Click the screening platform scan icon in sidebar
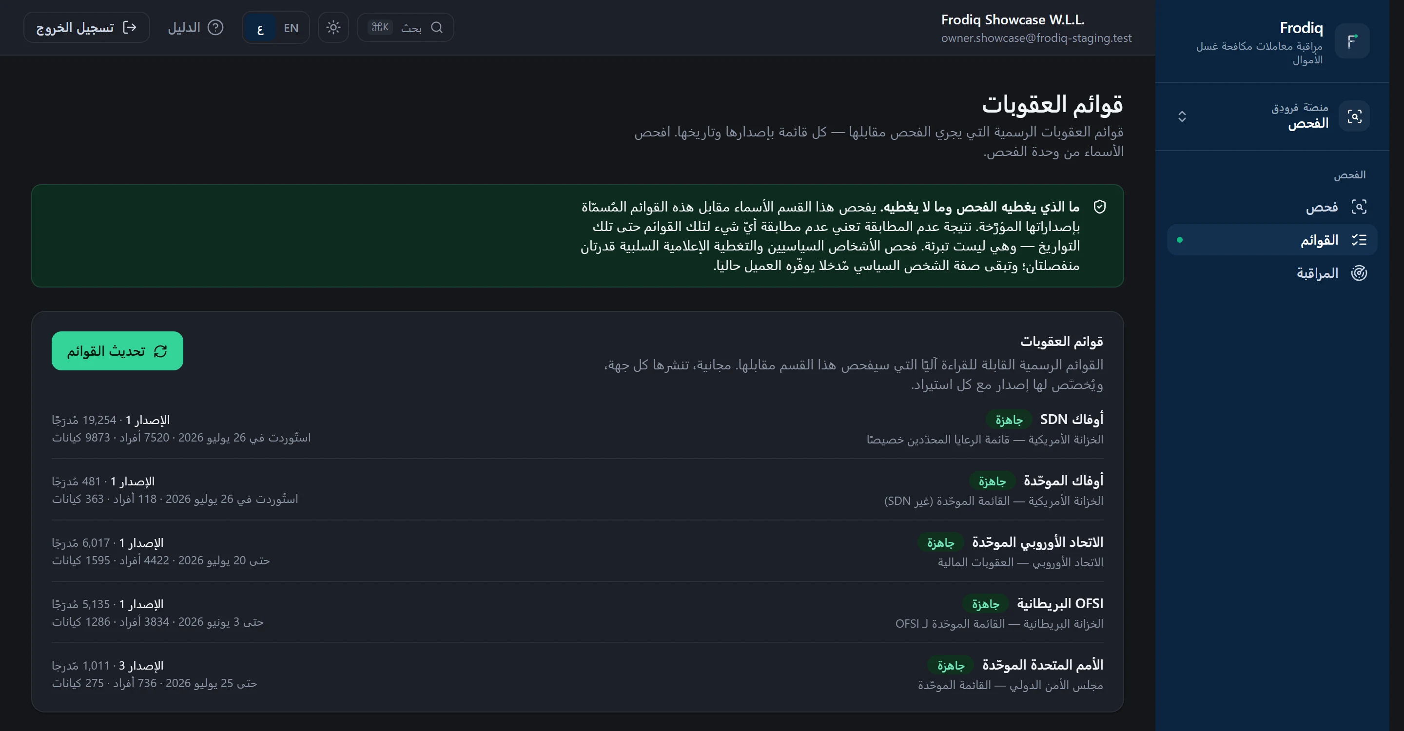 point(1354,116)
